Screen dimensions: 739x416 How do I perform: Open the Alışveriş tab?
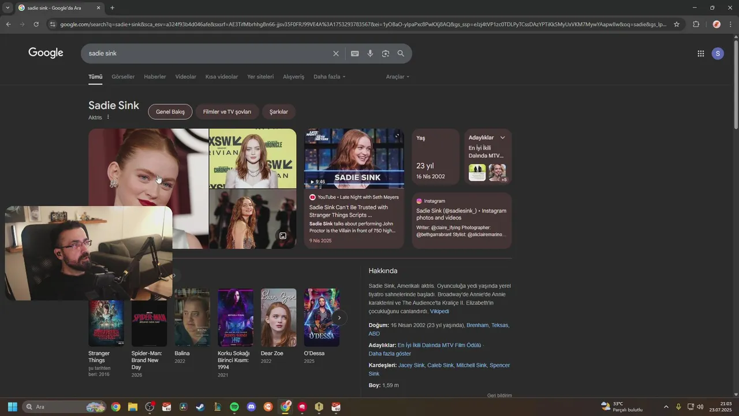293,76
